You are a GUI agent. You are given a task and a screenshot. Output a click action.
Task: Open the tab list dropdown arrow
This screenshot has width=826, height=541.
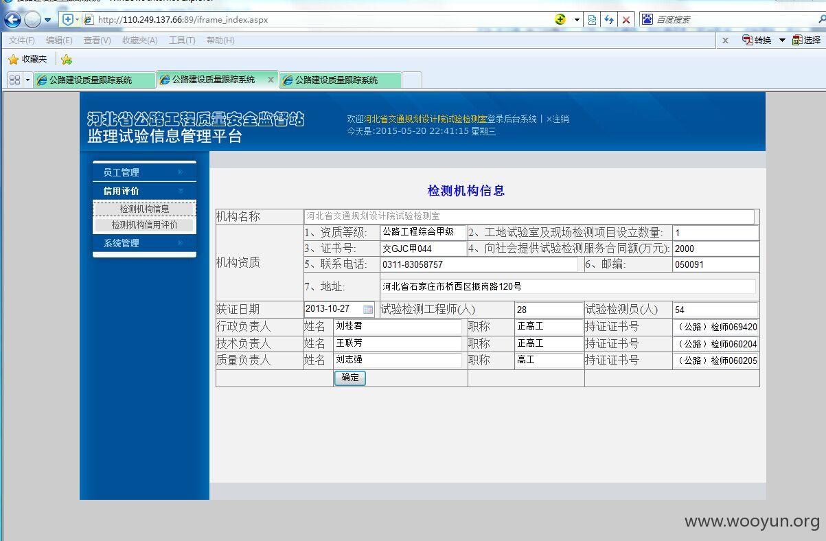27,80
